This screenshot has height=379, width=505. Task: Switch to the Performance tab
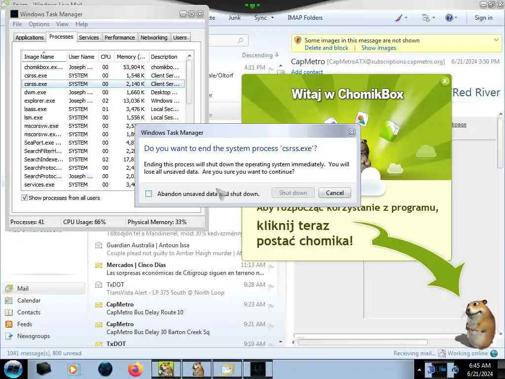(x=119, y=38)
